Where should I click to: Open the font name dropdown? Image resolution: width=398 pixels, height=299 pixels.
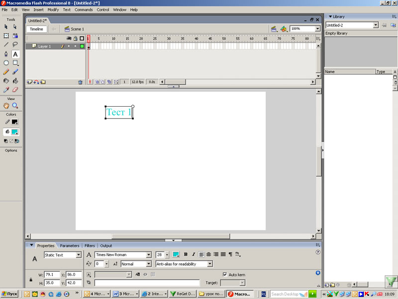[149, 255]
